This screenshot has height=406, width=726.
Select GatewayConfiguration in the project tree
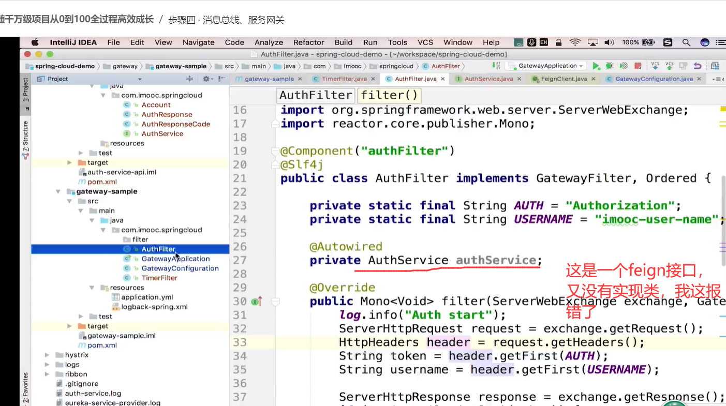[x=180, y=268]
